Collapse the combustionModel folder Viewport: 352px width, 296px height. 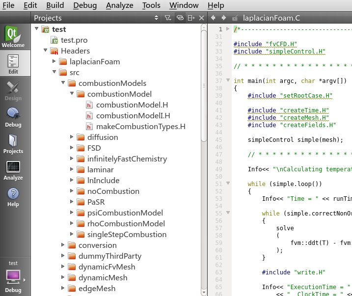pos(72,93)
